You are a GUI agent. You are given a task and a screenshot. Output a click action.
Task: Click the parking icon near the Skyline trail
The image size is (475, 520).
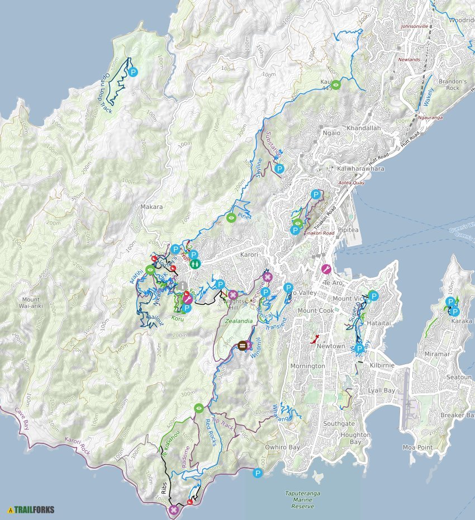[x=279, y=168]
